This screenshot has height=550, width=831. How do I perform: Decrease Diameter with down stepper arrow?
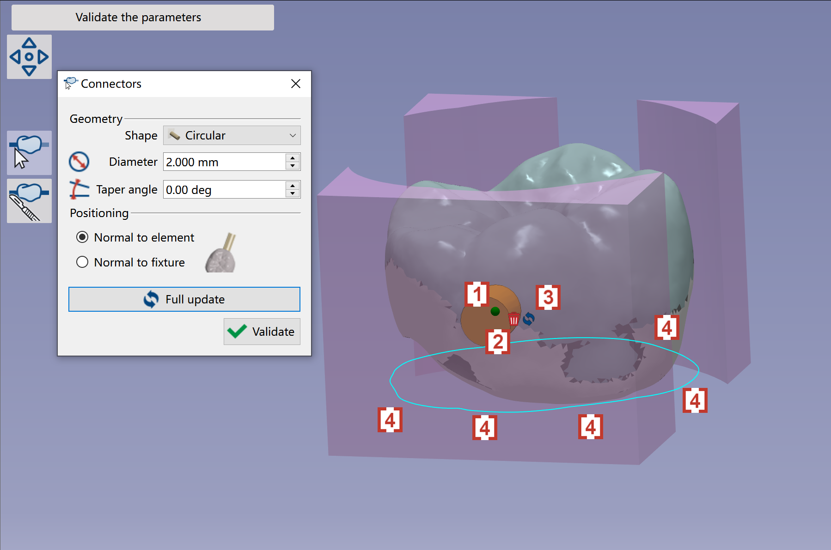click(x=293, y=166)
